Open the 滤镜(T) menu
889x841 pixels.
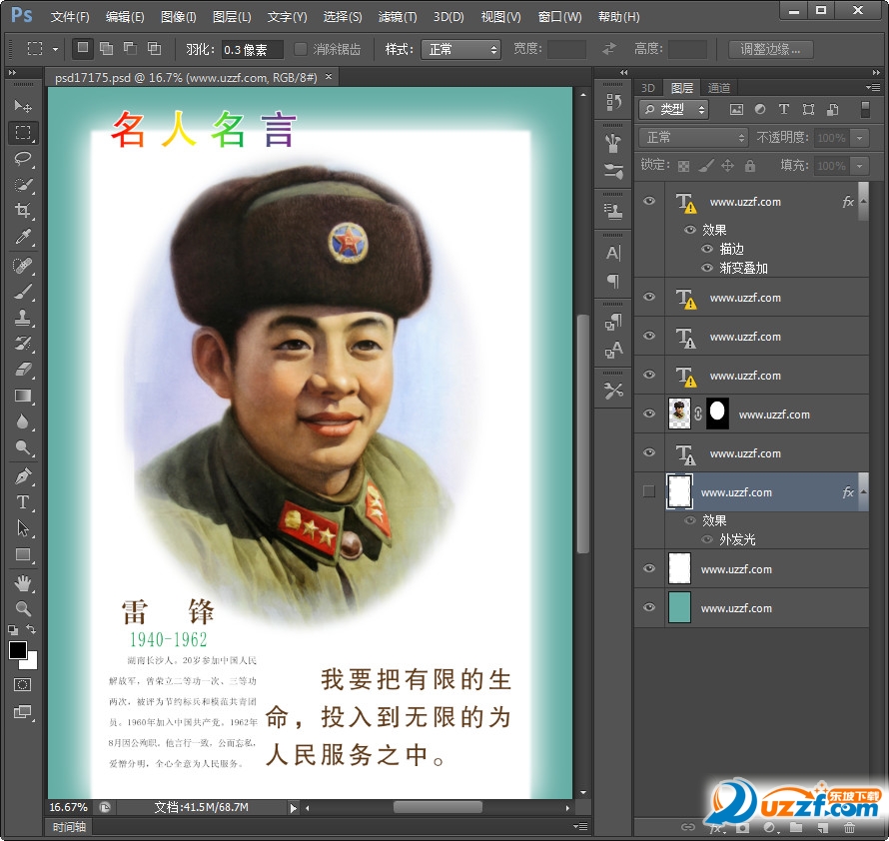[x=398, y=17]
